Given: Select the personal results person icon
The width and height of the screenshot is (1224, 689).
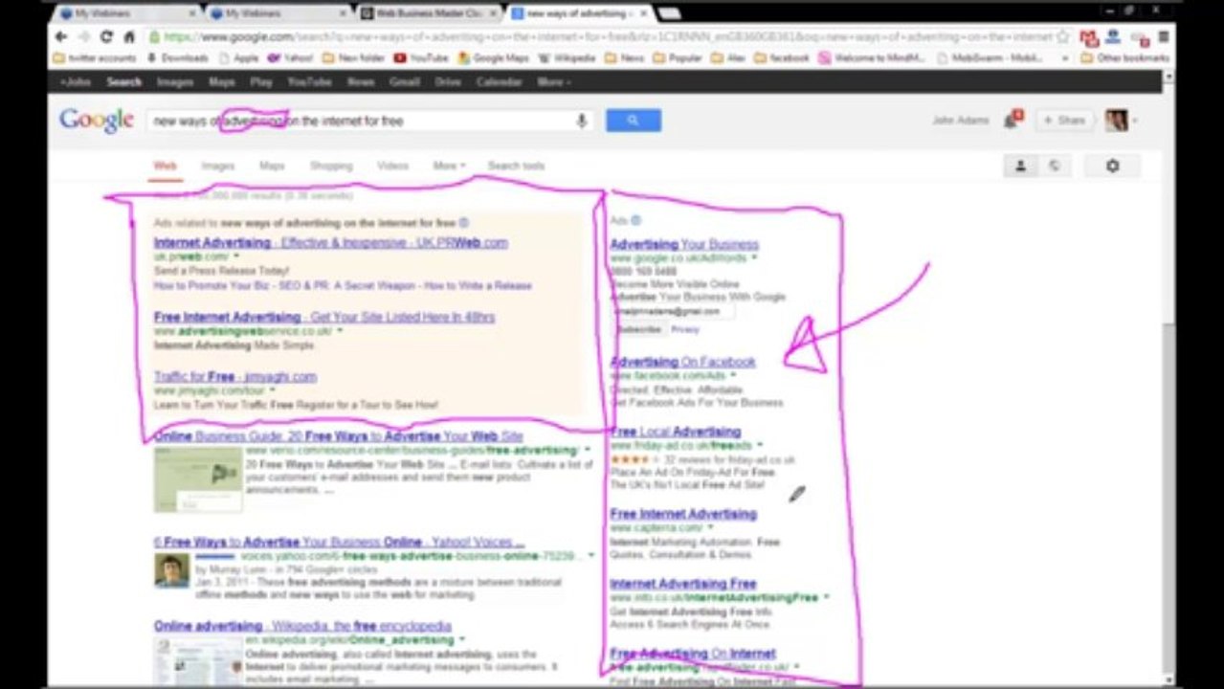Looking at the screenshot, I should (1020, 166).
